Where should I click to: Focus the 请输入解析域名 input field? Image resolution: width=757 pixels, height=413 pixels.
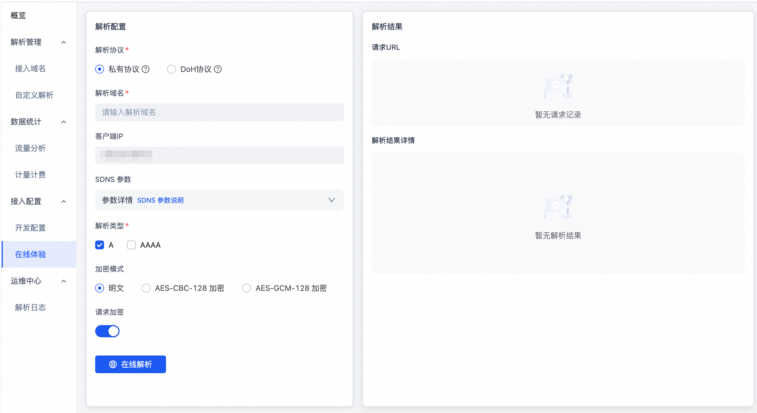click(x=219, y=112)
